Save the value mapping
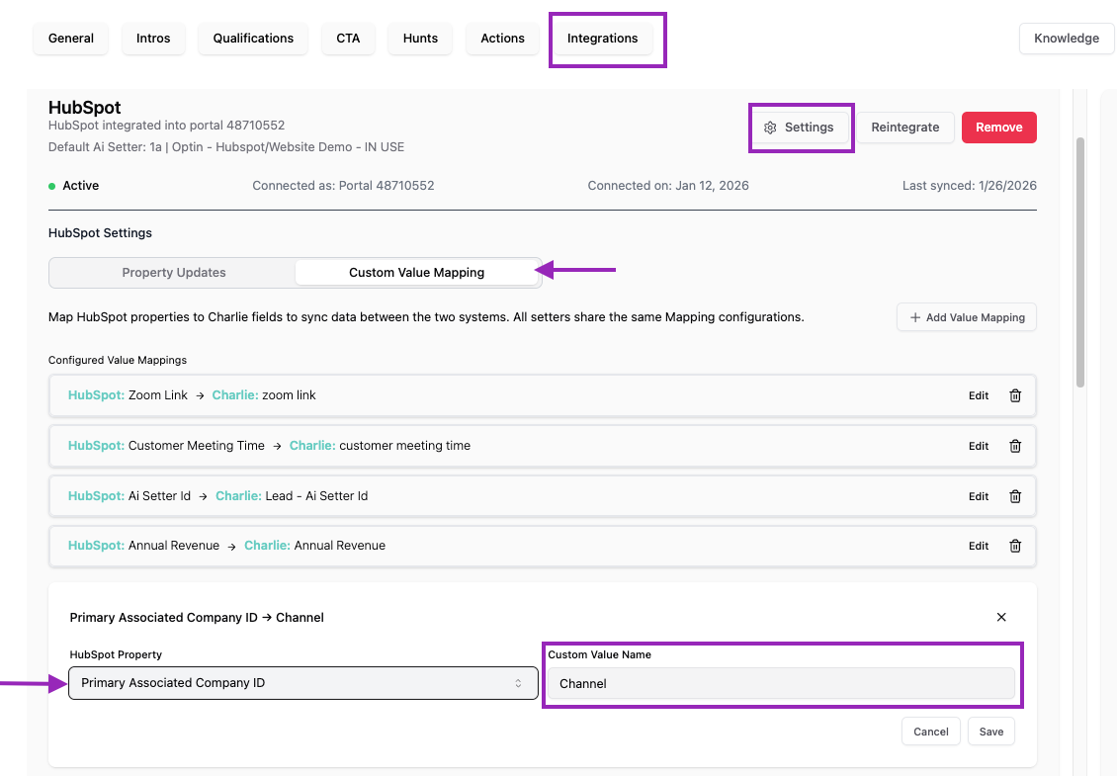The width and height of the screenshot is (1117, 776). pyautogui.click(x=990, y=732)
